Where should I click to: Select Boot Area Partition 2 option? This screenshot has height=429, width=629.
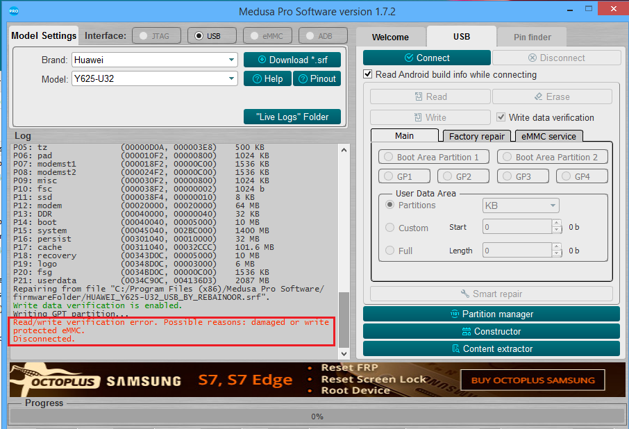click(x=553, y=157)
